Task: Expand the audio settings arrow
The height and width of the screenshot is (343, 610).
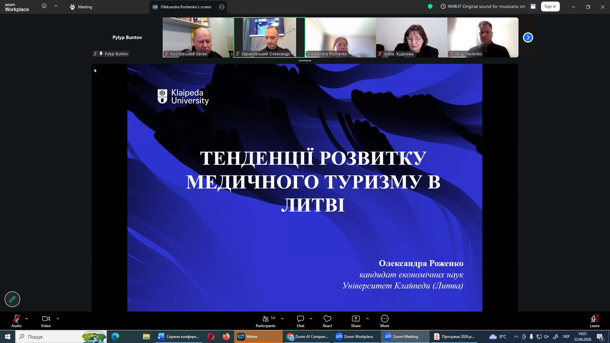Action: [x=27, y=319]
